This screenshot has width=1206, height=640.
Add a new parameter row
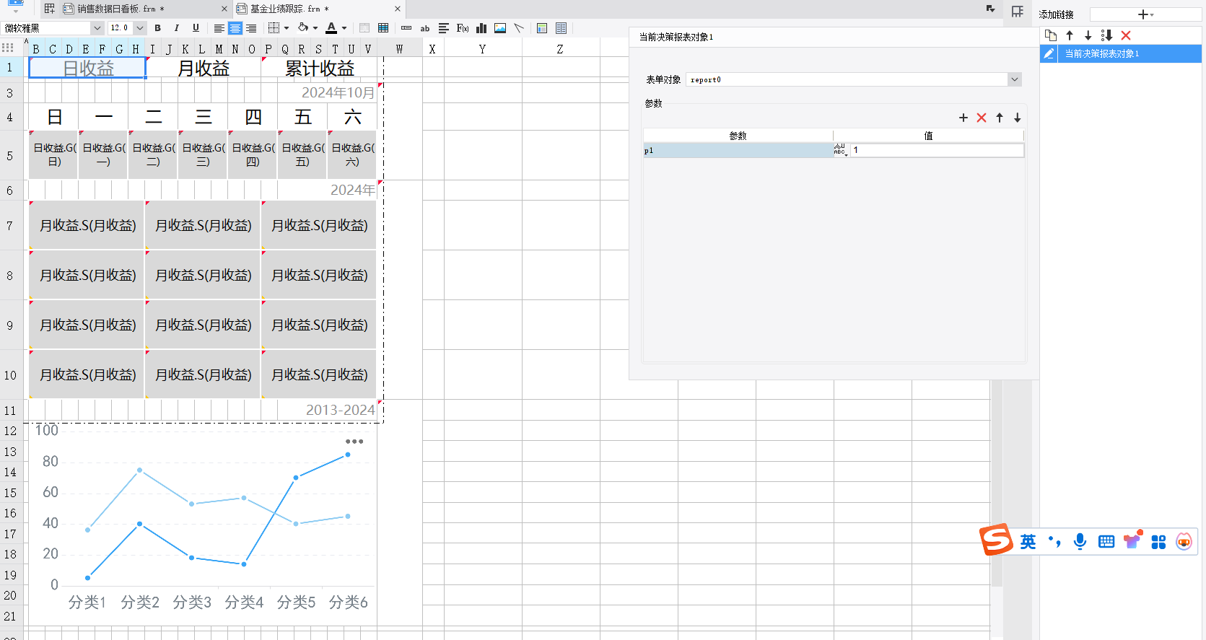coord(964,118)
